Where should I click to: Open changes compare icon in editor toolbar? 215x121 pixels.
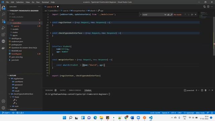click(x=205, y=7)
